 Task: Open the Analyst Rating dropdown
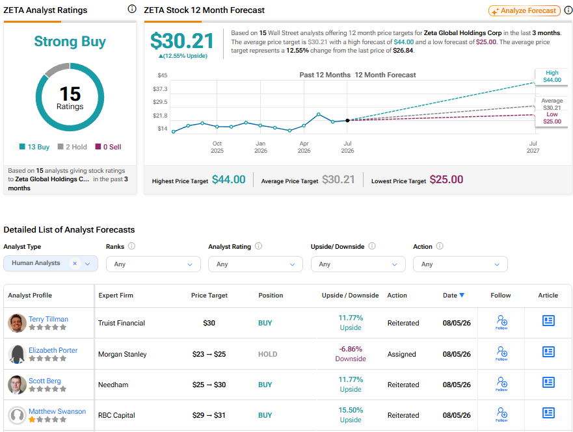256,264
